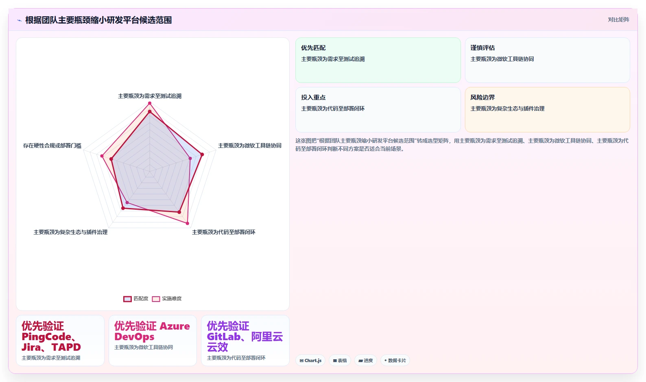Click radar axis label 存在硬性合规或部署门槛
Image resolution: width=646 pixels, height=382 pixels.
pyautogui.click(x=52, y=146)
